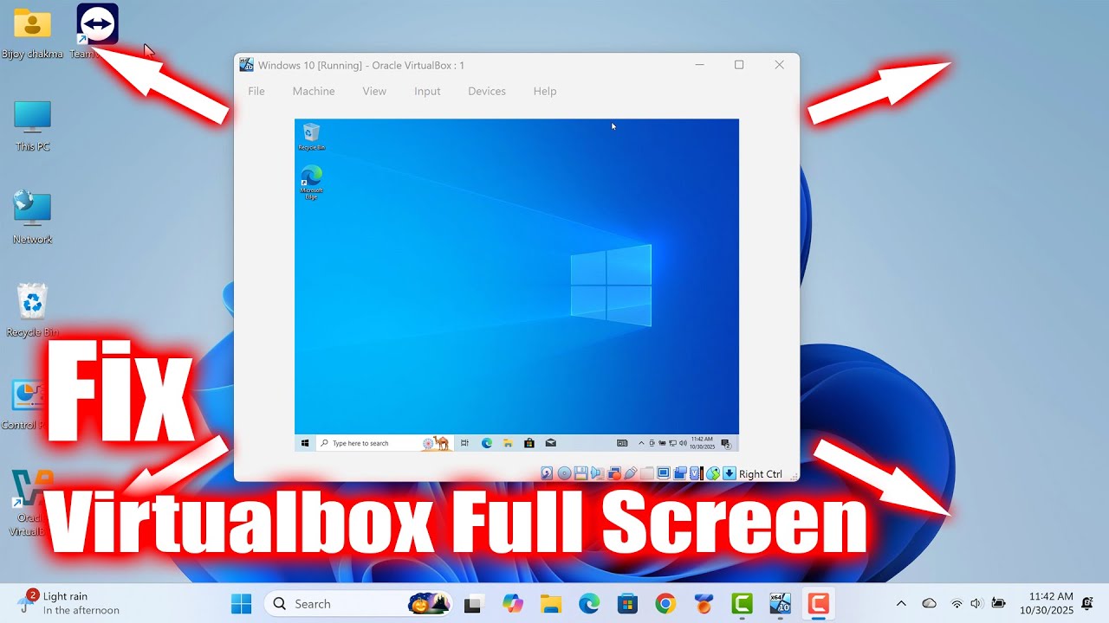The height and width of the screenshot is (623, 1109).
Task: Open Task View in guest taskbar
Action: tap(464, 443)
